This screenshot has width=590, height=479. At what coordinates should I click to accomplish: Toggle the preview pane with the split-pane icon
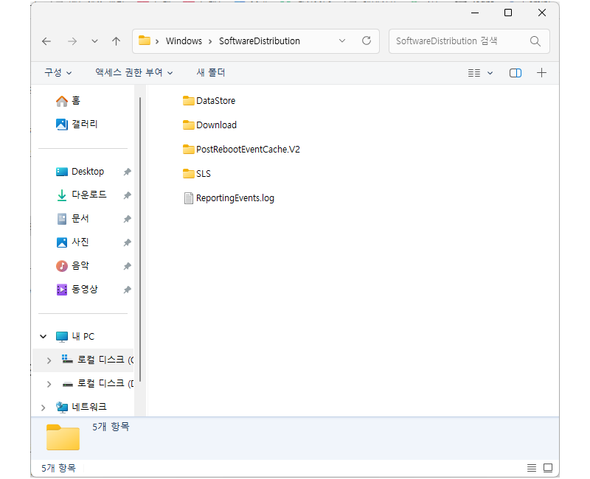(515, 72)
